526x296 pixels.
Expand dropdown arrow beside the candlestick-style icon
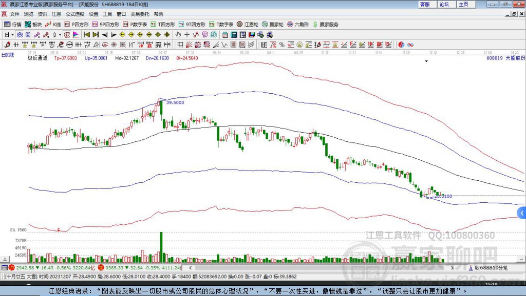(60, 34)
